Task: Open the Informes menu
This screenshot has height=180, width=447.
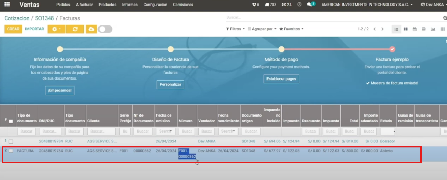Action: (x=130, y=5)
